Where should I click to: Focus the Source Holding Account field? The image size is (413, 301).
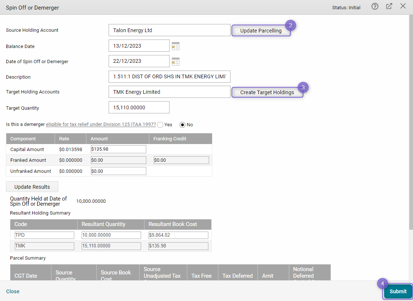[x=169, y=30]
